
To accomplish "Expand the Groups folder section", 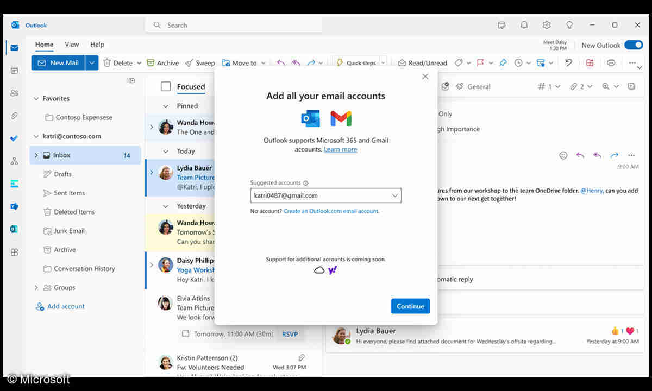I will pos(36,288).
